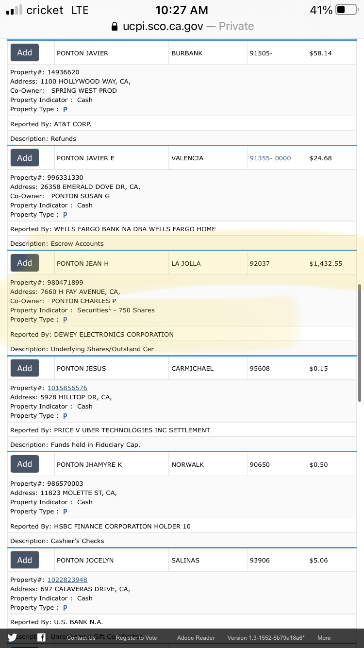
Task: Add PONTON JHAMYRE K Norwalk property
Action: tap(25, 464)
